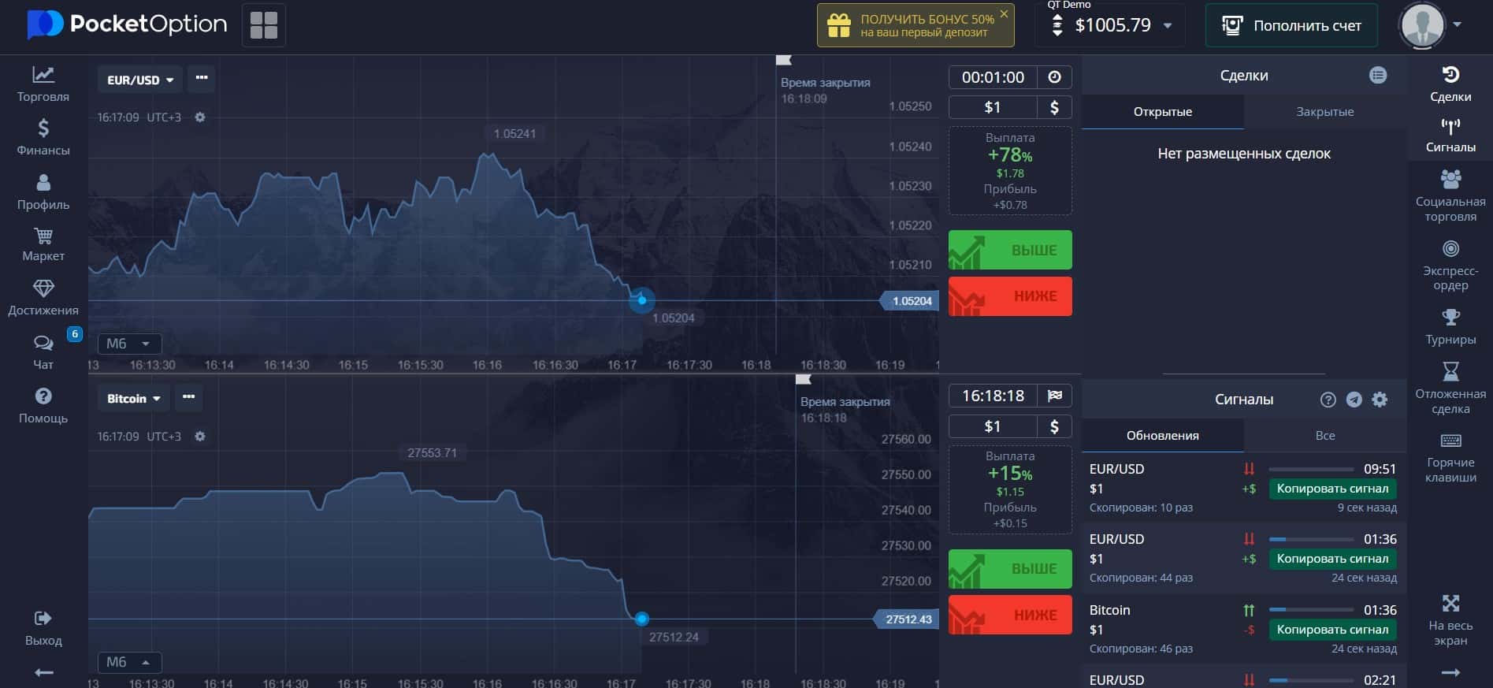Open Маркет shopping cart
This screenshot has height=688, width=1493.
43,245
